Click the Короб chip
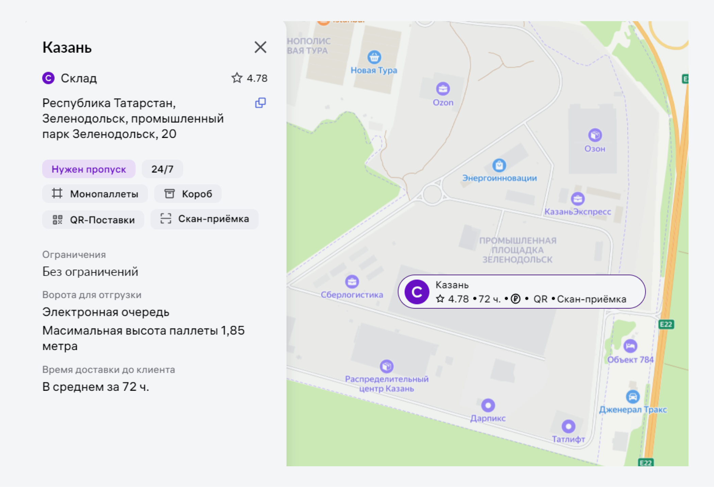 188,194
